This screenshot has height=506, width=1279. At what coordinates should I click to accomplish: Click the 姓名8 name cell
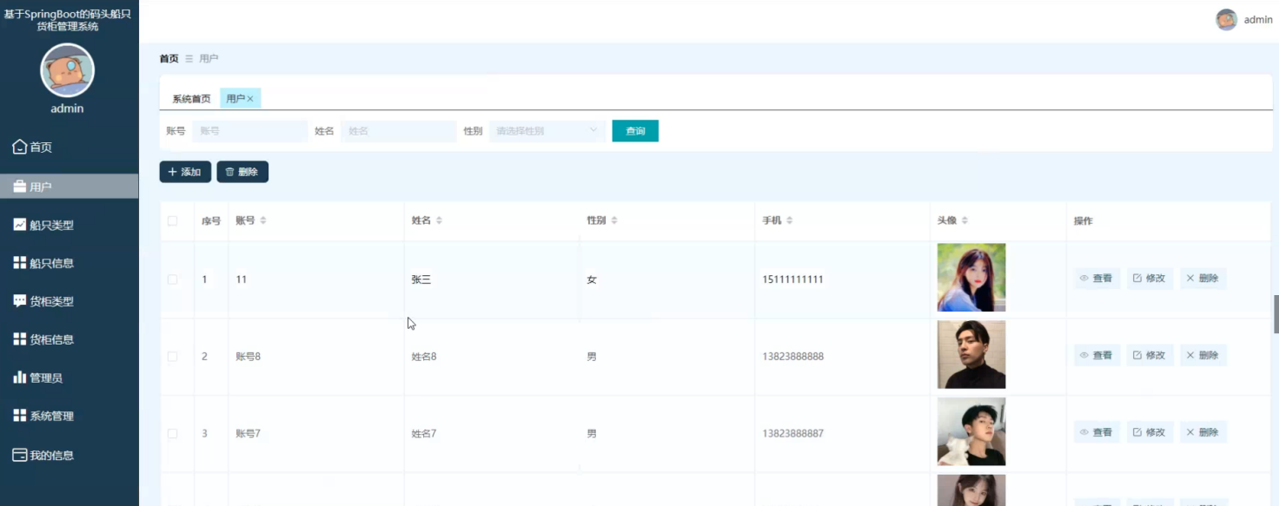coord(424,357)
